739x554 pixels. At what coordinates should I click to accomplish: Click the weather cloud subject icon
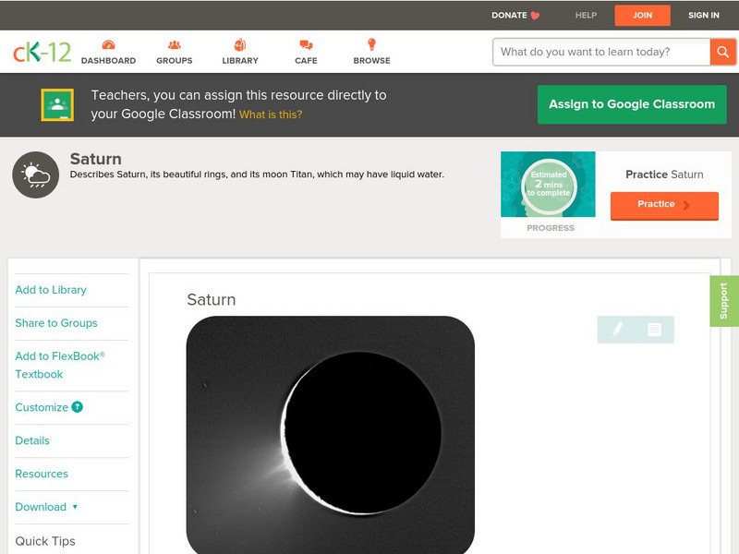pyautogui.click(x=36, y=175)
